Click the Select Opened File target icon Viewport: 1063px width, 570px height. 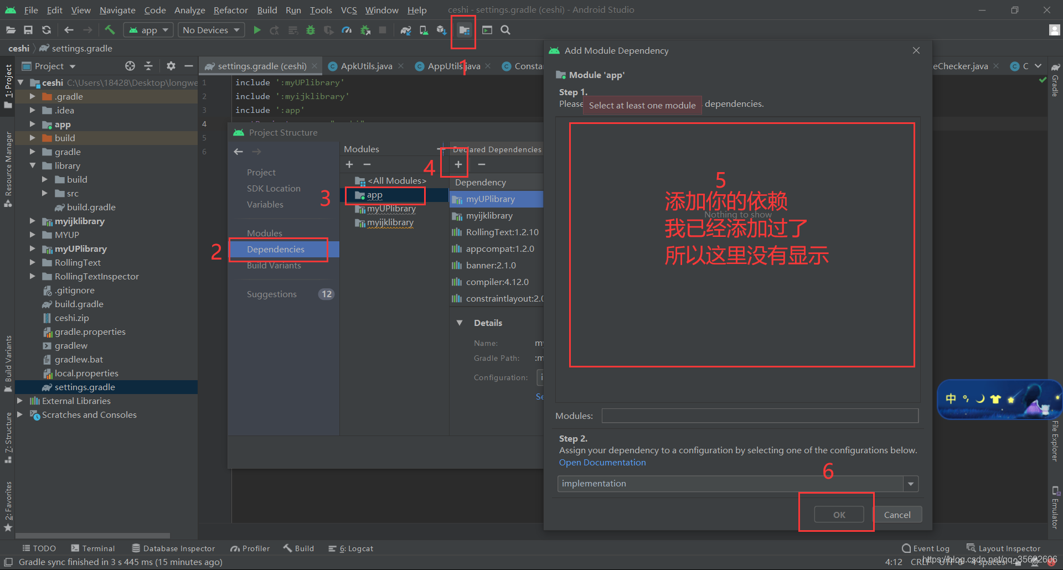(x=130, y=66)
